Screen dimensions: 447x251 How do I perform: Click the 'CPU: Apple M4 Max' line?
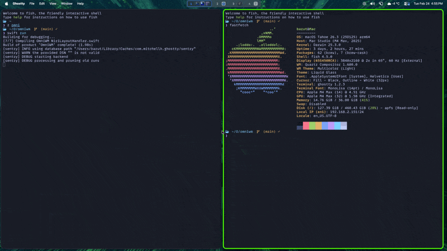(x=331, y=92)
